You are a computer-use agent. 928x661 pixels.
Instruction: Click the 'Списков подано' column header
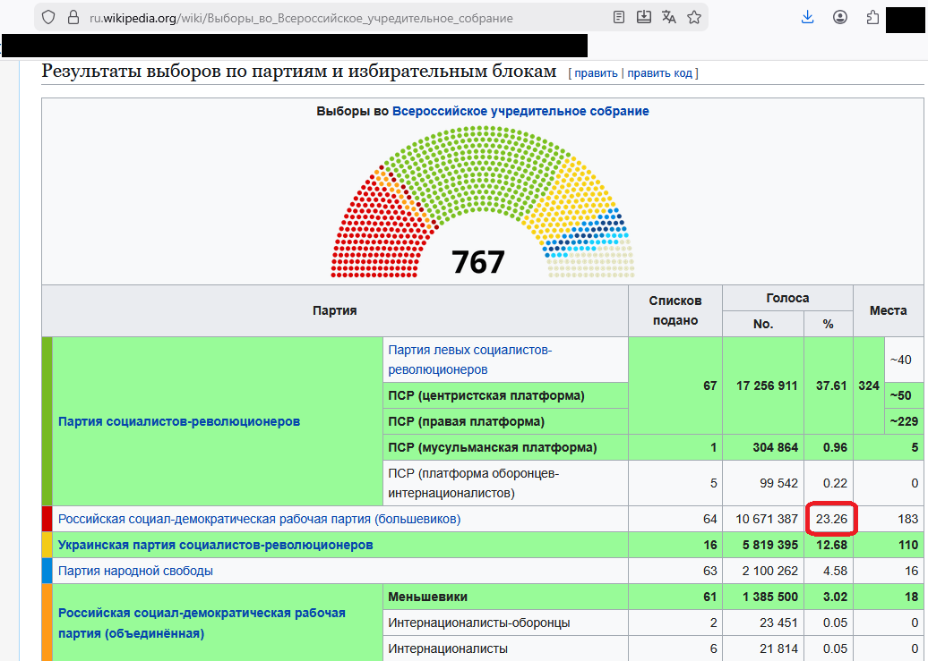(x=675, y=311)
